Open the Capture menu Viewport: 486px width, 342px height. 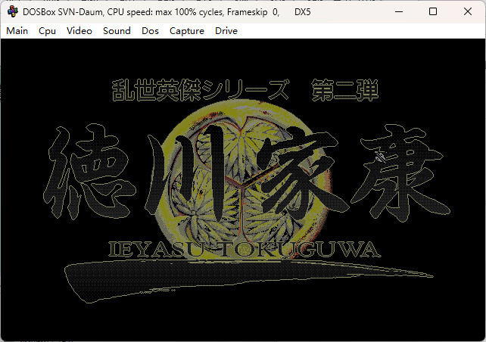[x=187, y=31]
